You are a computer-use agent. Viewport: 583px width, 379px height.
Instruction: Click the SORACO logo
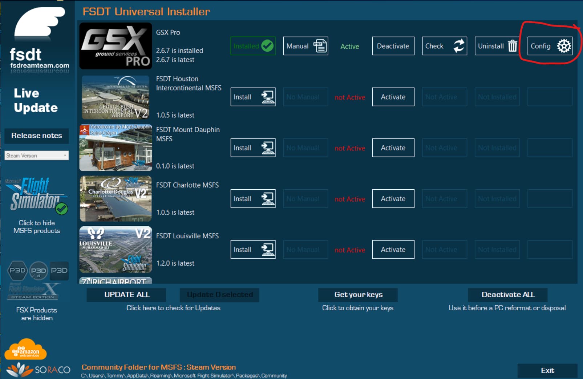38,370
